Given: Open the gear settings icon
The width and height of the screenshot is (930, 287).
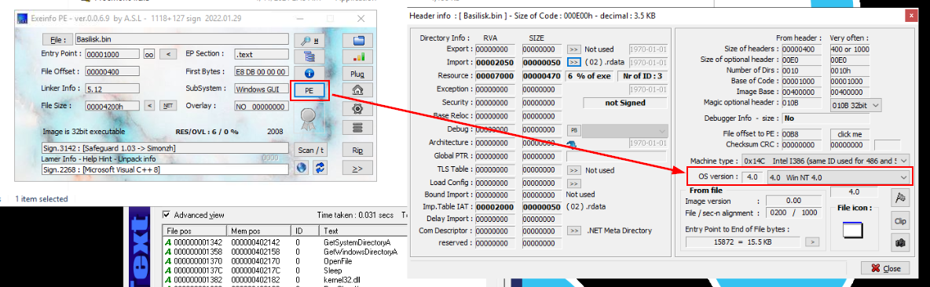Looking at the screenshot, I should pos(357,109).
